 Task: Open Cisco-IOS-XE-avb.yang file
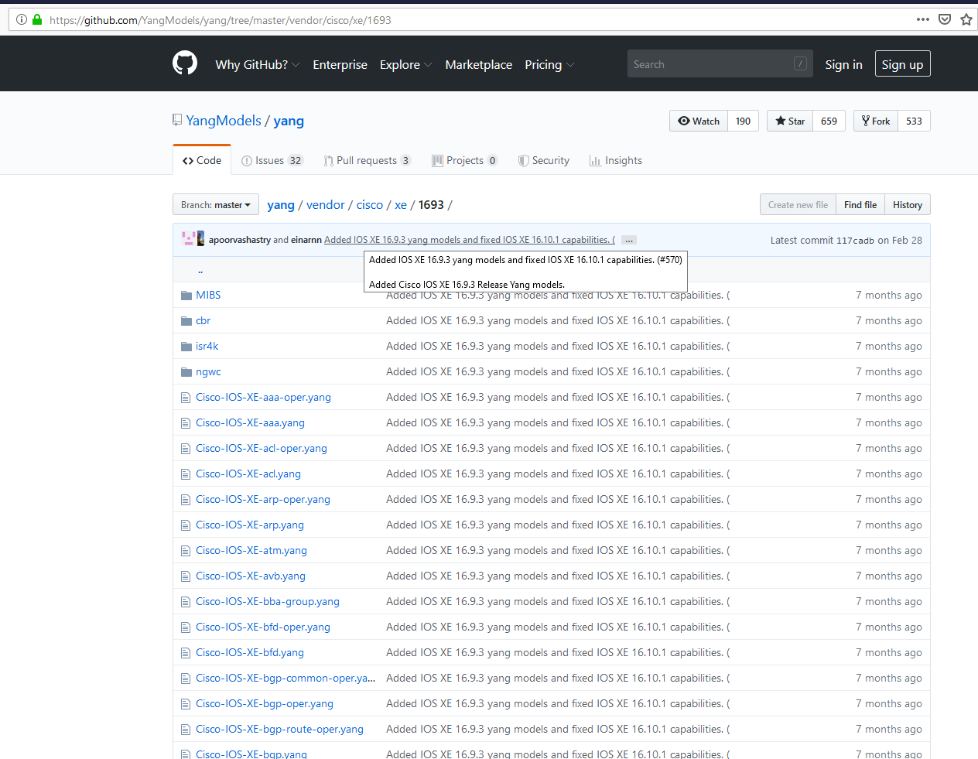tap(251, 576)
